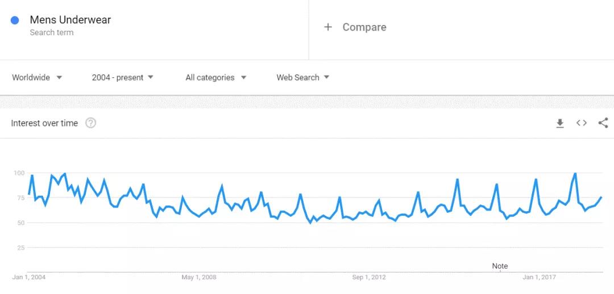
Task: Click the Jan 1, 2017 axis label
Action: [x=540, y=278]
